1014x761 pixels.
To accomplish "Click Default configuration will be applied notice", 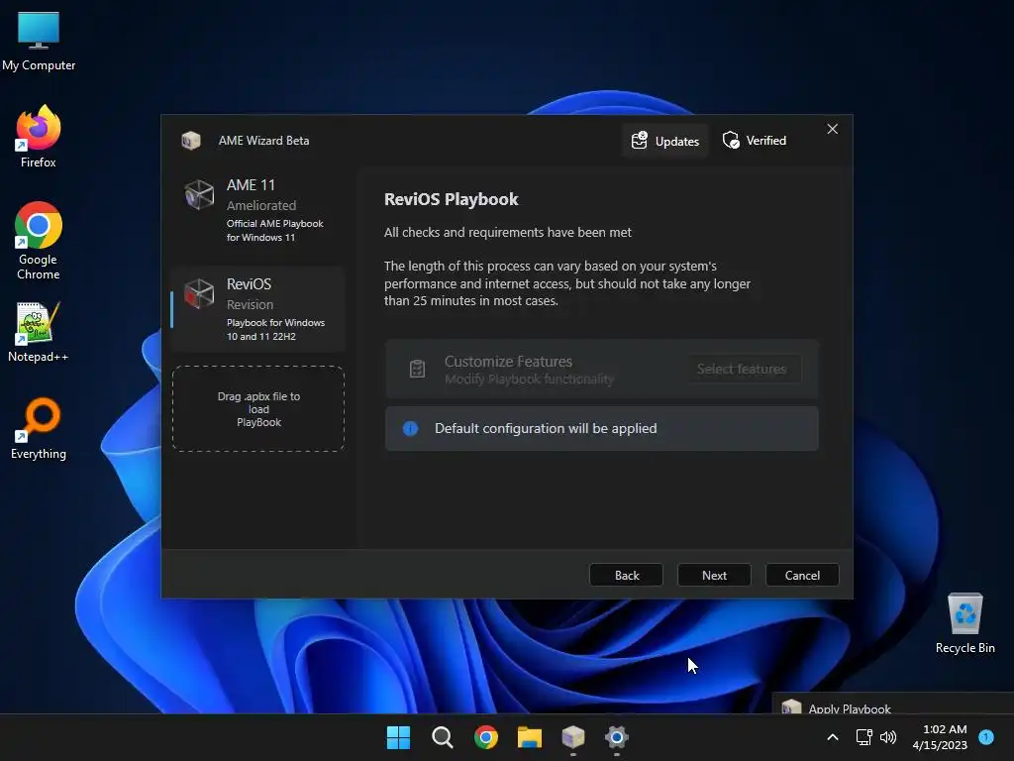I will pyautogui.click(x=601, y=428).
